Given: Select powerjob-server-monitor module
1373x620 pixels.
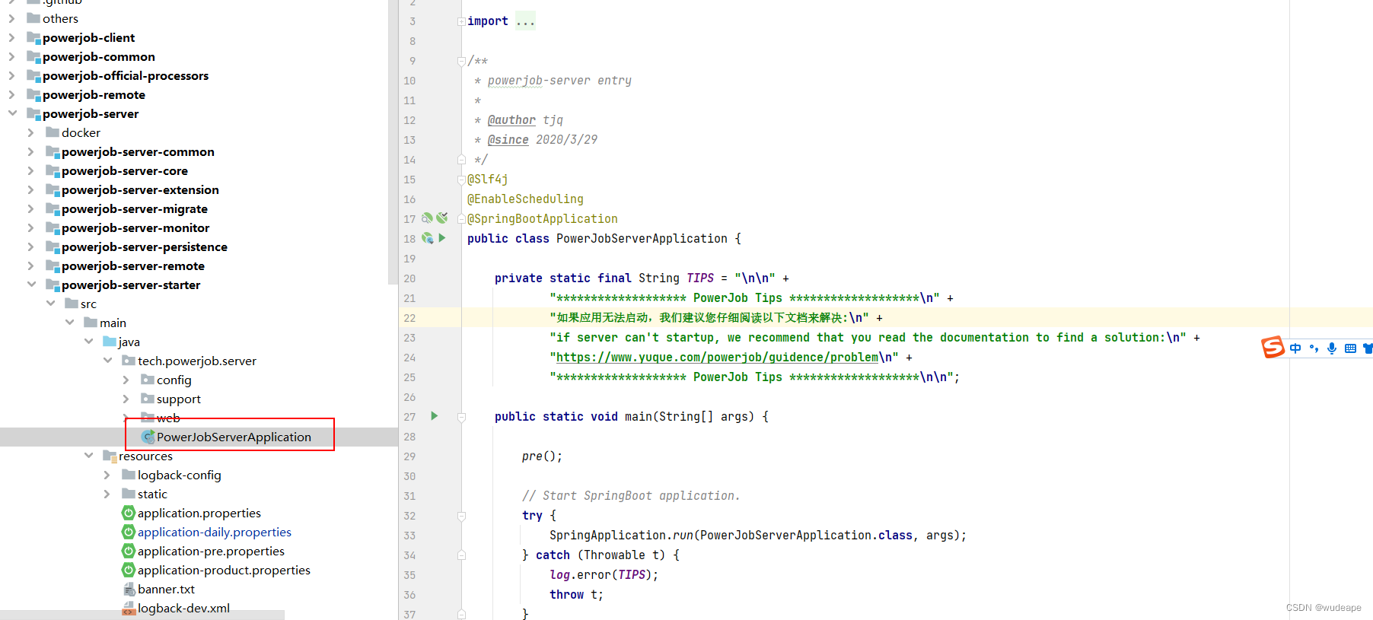Looking at the screenshot, I should point(135,227).
